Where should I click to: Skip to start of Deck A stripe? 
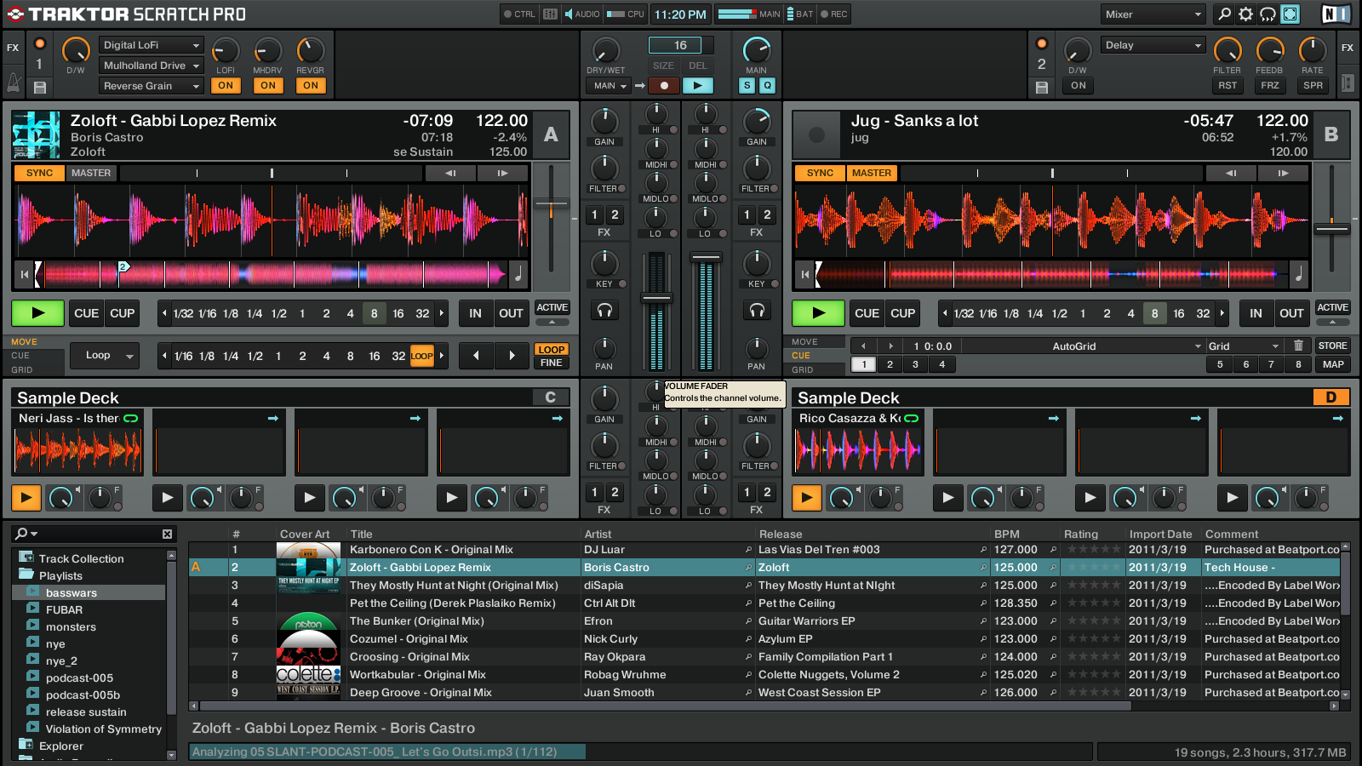25,274
